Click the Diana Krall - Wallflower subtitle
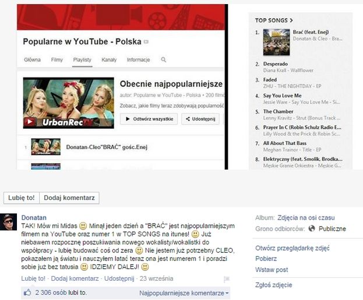The height and width of the screenshot is (300, 363). [x=288, y=70]
